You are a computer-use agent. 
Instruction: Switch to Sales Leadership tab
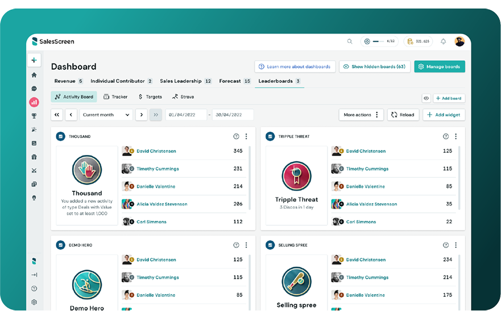[x=185, y=81]
